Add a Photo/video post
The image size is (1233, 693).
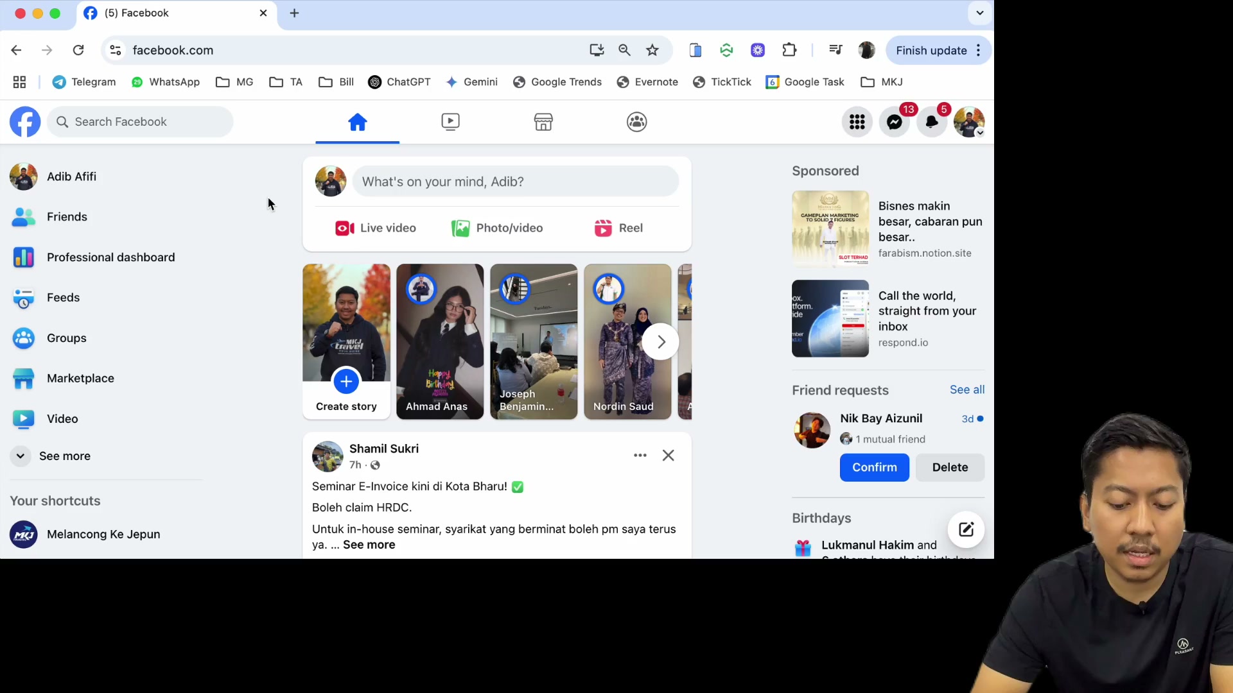(497, 228)
